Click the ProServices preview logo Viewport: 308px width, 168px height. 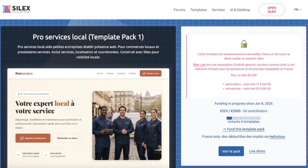pos(24,73)
